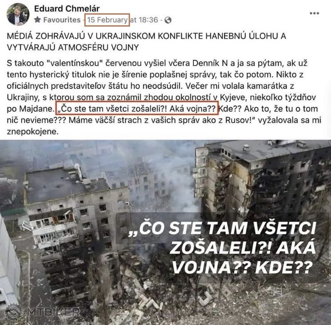Click the Favourites star icon
Viewport: 331px width, 325px height.
coord(38,20)
